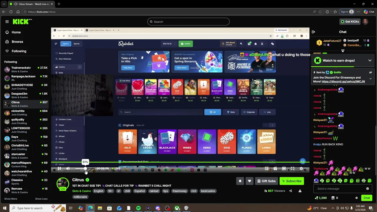
Task: Enter fullscreen on the stream player
Action: tap(292, 168)
